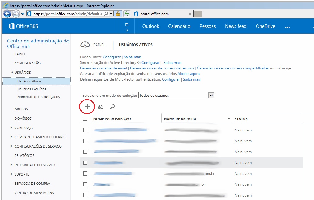Screen dimensions: 314x200
Task: Select PAINEL in the left sidebar
Action: pyautogui.click(x=20, y=54)
